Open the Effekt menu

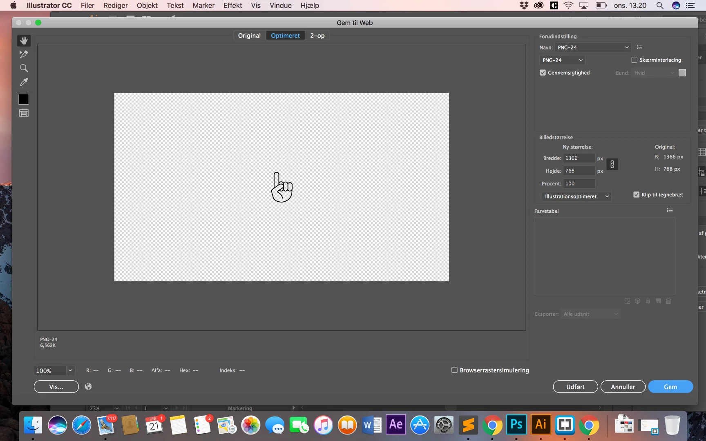tap(232, 5)
